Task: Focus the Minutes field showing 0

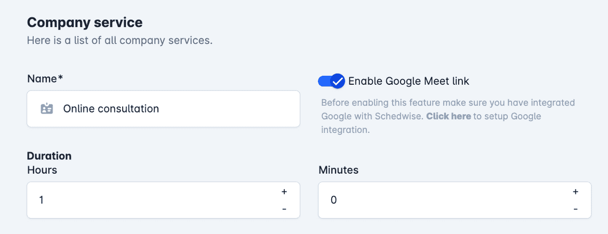Action: pos(454,200)
